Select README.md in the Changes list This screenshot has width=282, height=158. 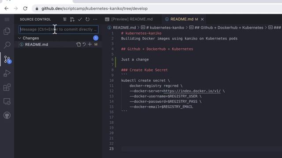point(37,44)
